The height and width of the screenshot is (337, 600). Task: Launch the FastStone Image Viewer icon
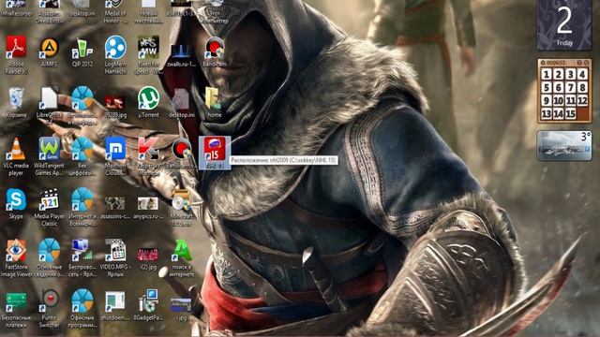point(16,250)
